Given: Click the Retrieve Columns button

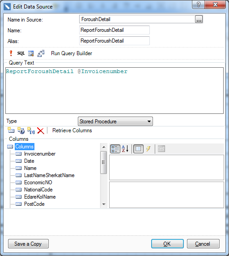Looking at the screenshot, I should click(72, 130).
